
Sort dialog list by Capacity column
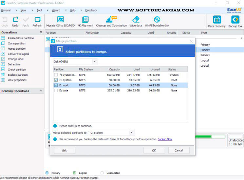111,69
